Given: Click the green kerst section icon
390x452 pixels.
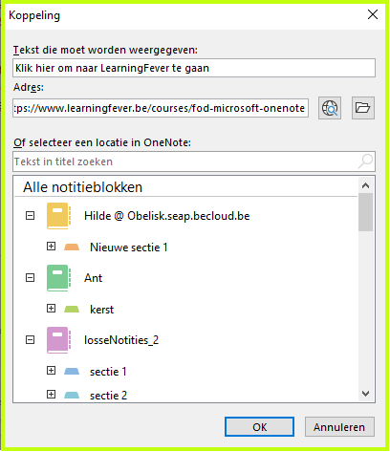Looking at the screenshot, I should tap(72, 309).
